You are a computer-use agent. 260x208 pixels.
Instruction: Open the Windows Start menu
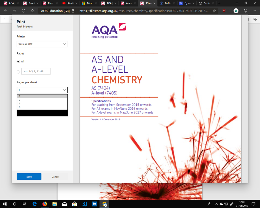(x=5, y=204)
